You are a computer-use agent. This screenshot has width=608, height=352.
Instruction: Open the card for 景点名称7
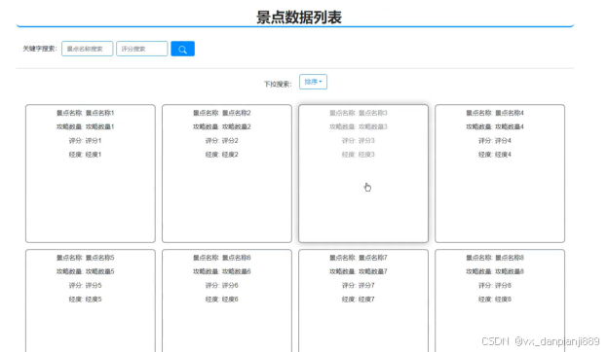pyautogui.click(x=363, y=300)
